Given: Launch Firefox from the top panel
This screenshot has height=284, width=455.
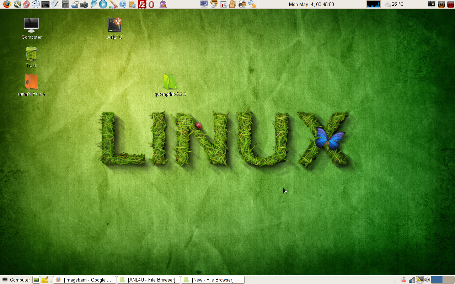Looking at the screenshot, I should 7,4.
